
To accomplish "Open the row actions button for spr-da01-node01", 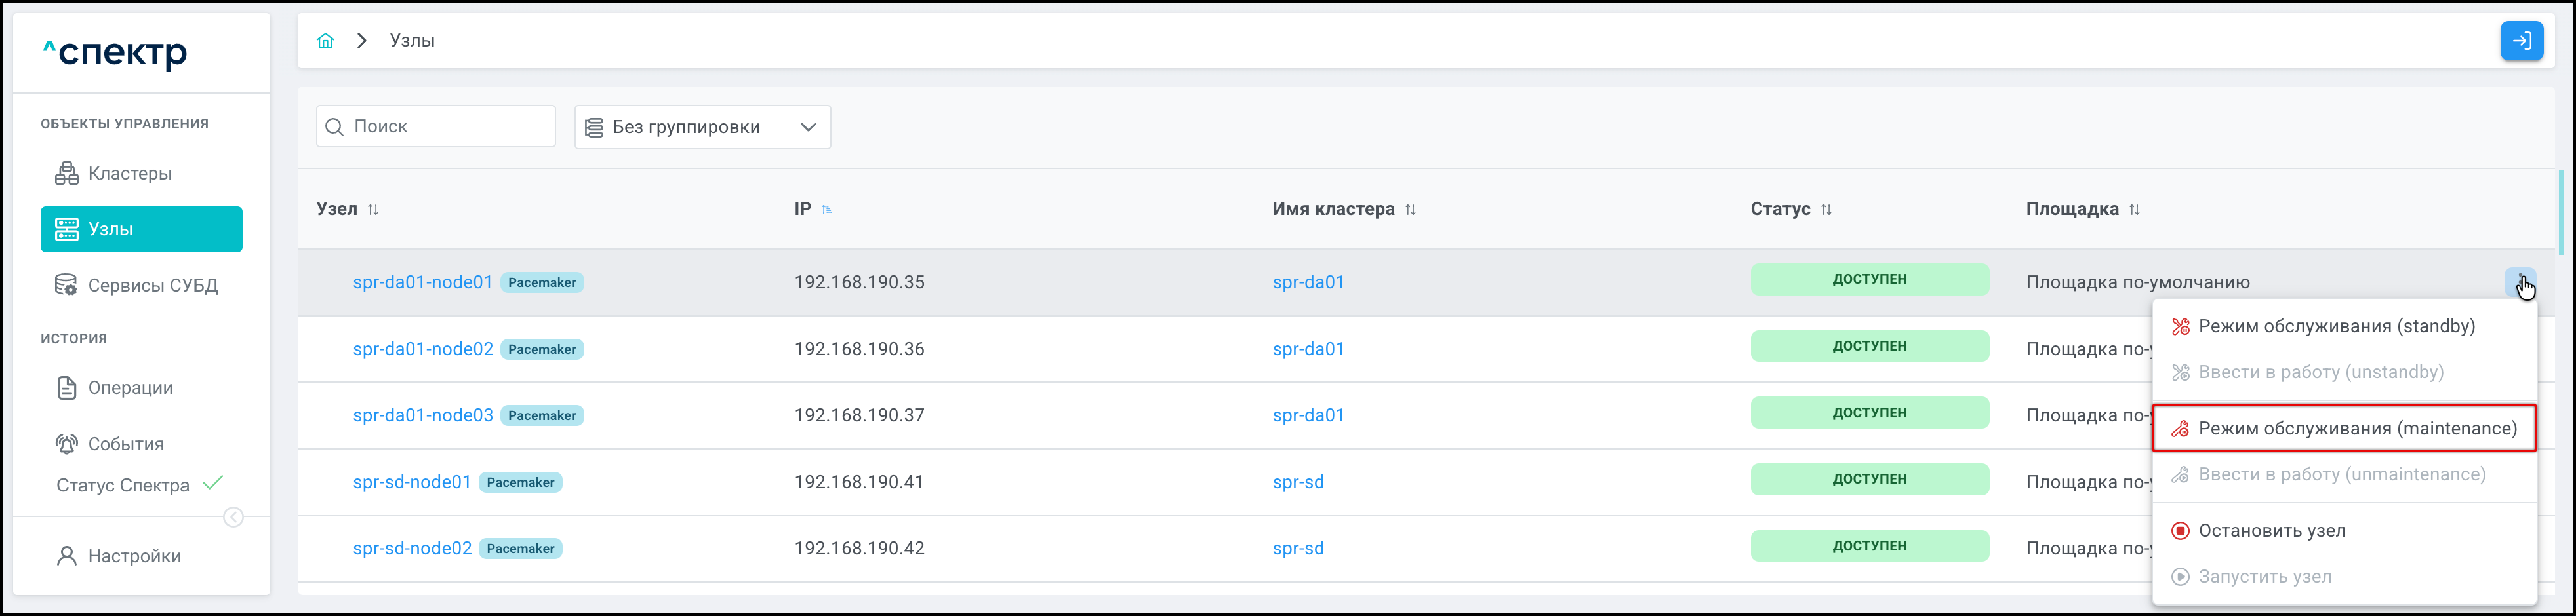I will click(2519, 282).
